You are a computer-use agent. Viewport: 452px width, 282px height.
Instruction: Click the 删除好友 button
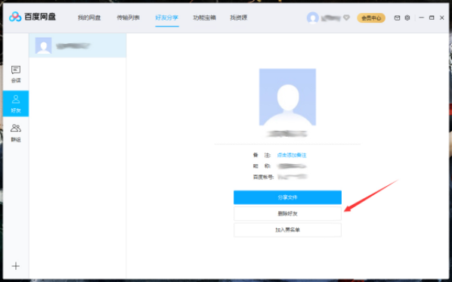tap(287, 214)
